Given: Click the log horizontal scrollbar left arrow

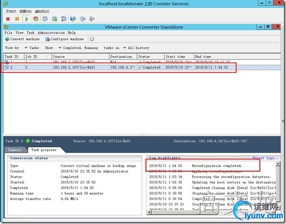Looking at the screenshot, I should pyautogui.click(x=150, y=212).
